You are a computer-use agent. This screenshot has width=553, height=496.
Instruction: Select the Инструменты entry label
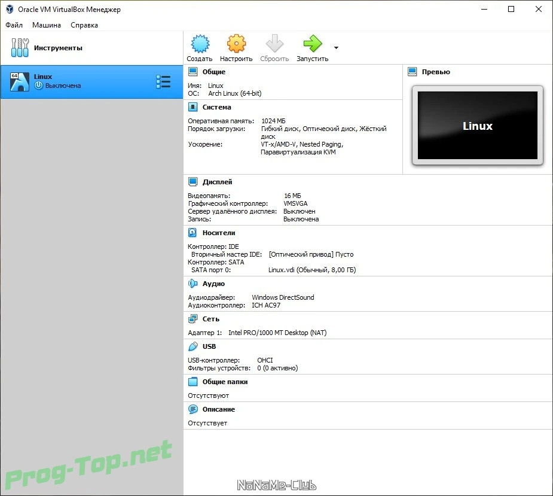point(58,48)
